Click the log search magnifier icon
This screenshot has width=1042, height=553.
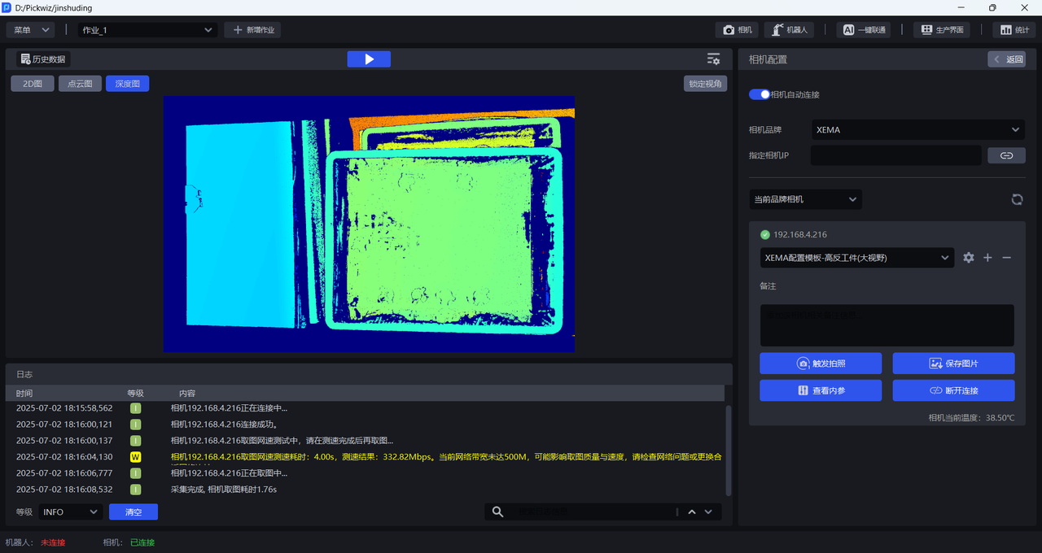498,512
